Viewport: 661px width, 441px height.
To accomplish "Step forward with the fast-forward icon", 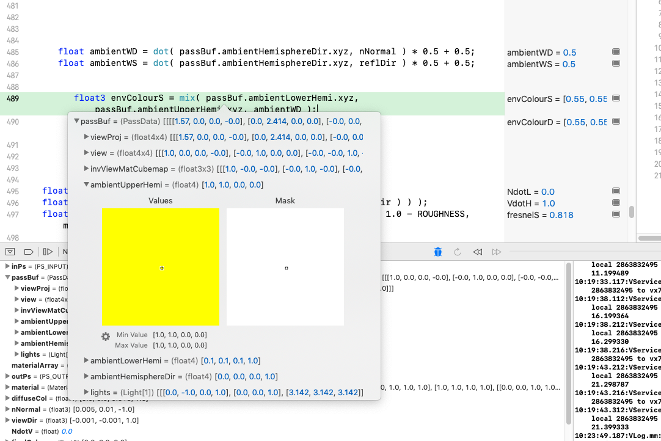I will [497, 252].
